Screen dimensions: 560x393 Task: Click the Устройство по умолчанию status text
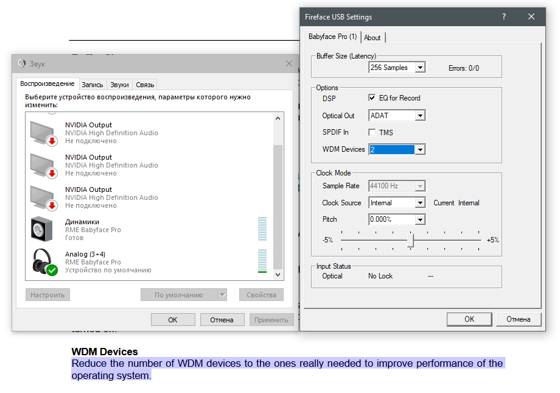pos(108,270)
